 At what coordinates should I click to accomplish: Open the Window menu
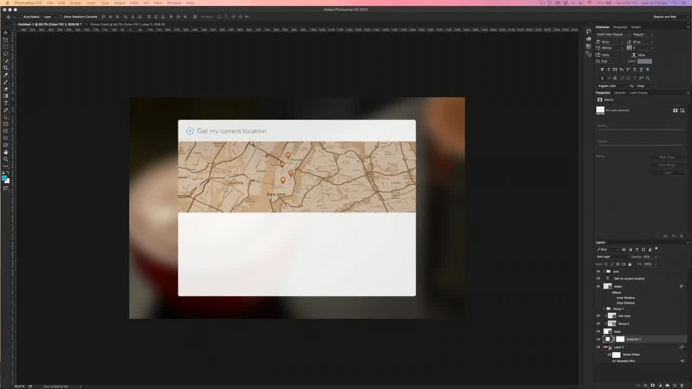[x=174, y=3]
